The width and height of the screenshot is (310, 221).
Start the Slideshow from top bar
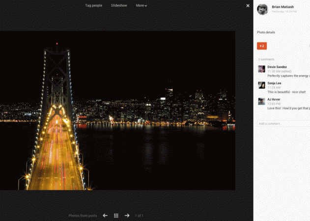[x=119, y=6]
